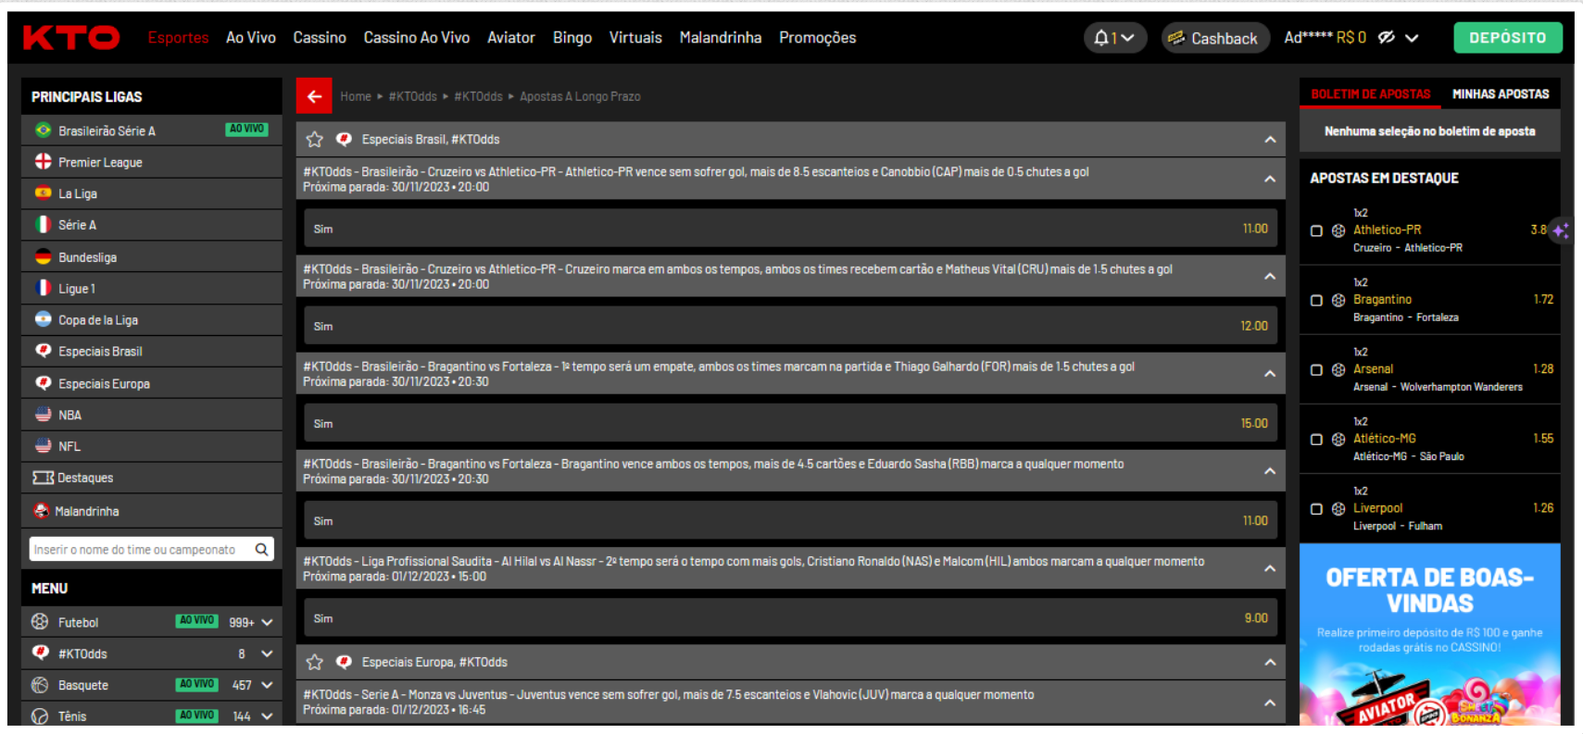Expand the Basquete menu chevron
1583x734 pixels.
pos(267,685)
